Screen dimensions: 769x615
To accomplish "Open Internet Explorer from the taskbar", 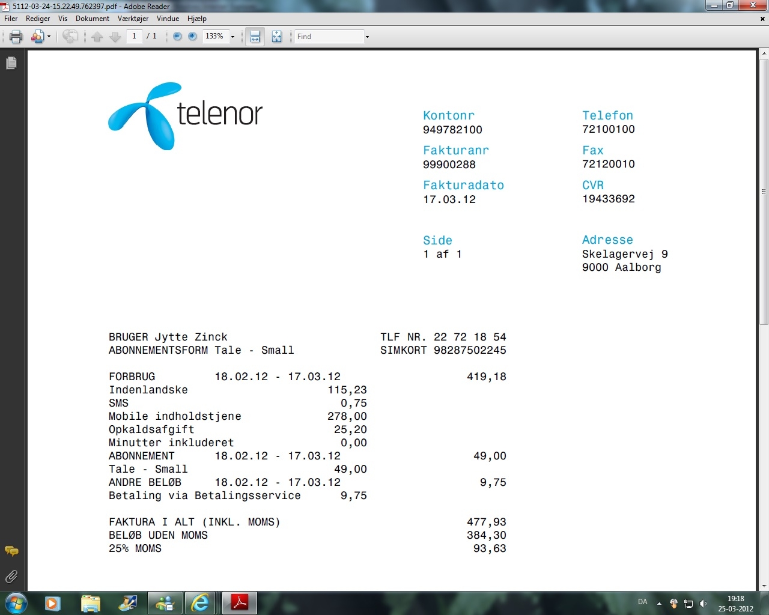I will coord(200,602).
